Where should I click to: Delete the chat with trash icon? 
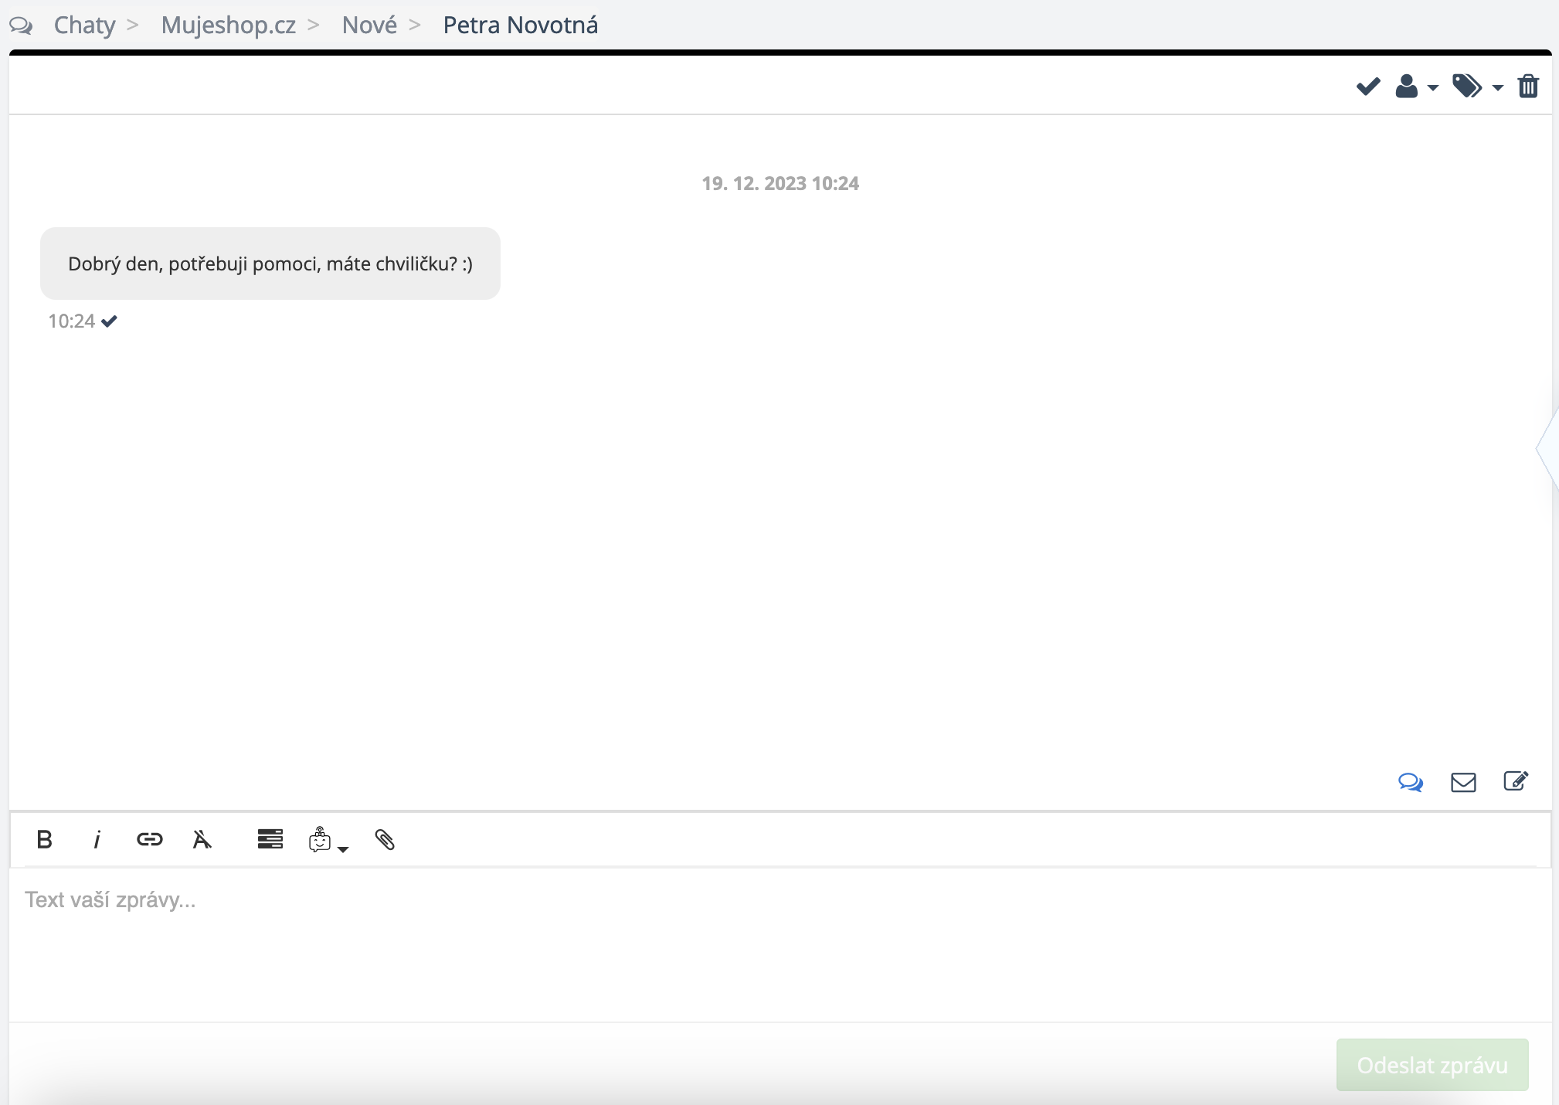point(1528,86)
